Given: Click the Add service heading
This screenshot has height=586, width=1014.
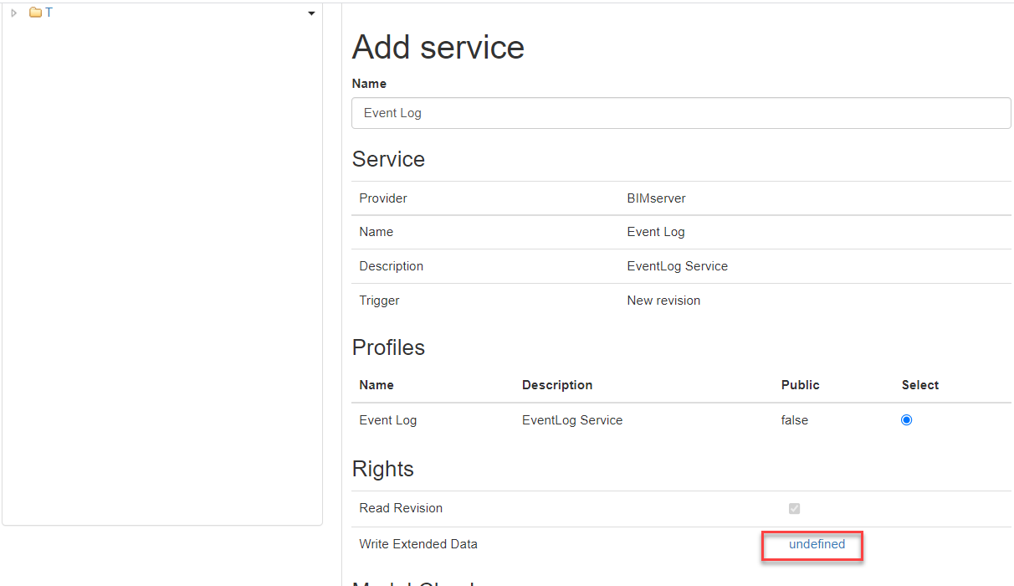Looking at the screenshot, I should (438, 47).
